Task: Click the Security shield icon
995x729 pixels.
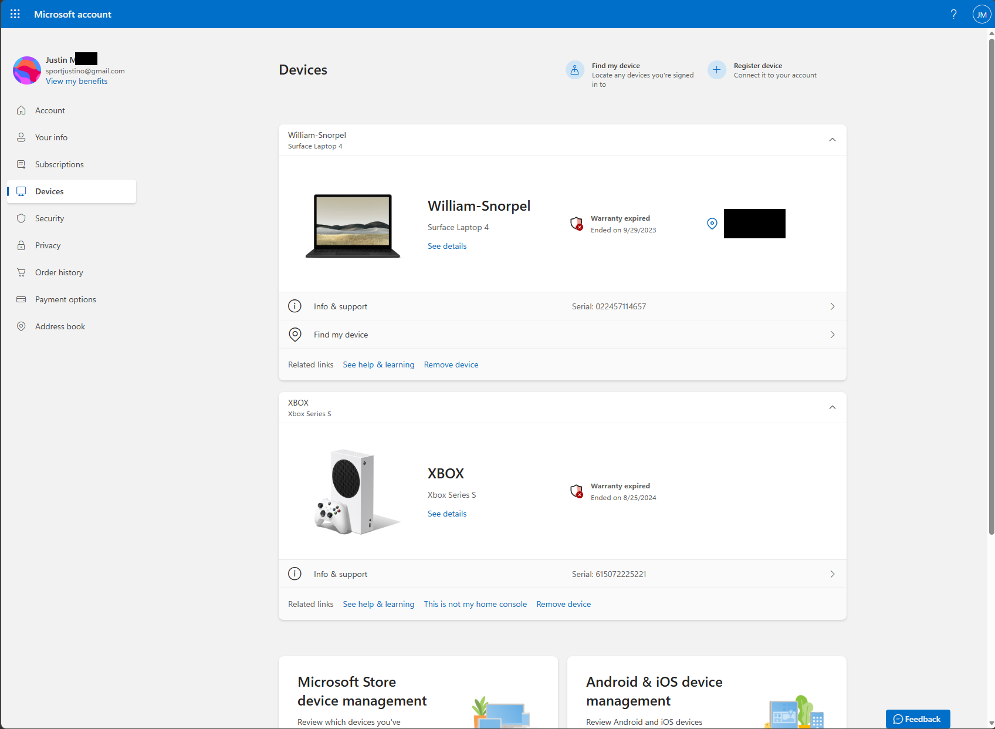Action: (21, 218)
